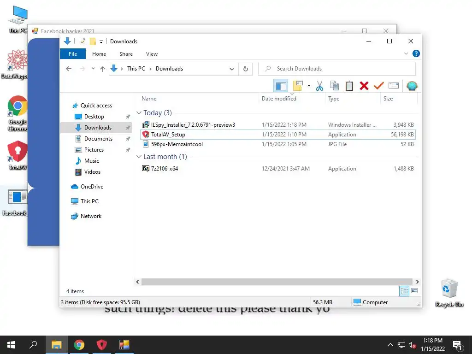This screenshot has height=354, width=472.
Task: Select Pictures in navigation pane
Action: [94, 150]
